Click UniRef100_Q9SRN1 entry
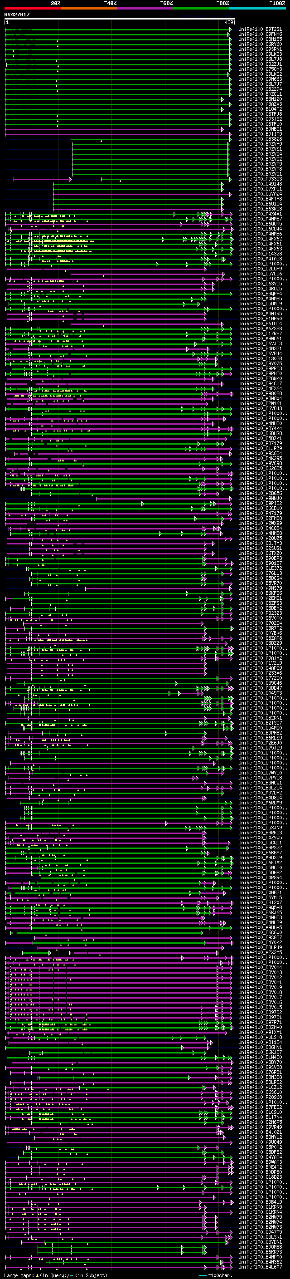The image size is (290, 1279). tap(260, 49)
